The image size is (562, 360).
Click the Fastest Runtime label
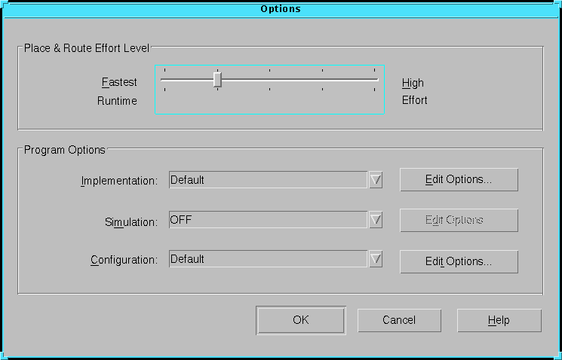(119, 91)
